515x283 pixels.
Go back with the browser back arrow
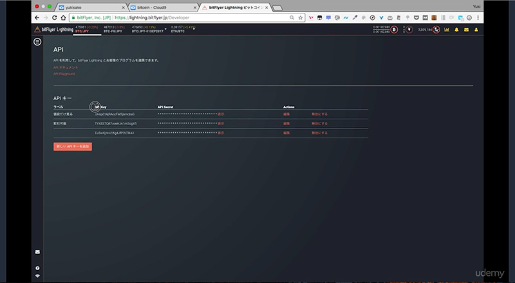coord(37,18)
